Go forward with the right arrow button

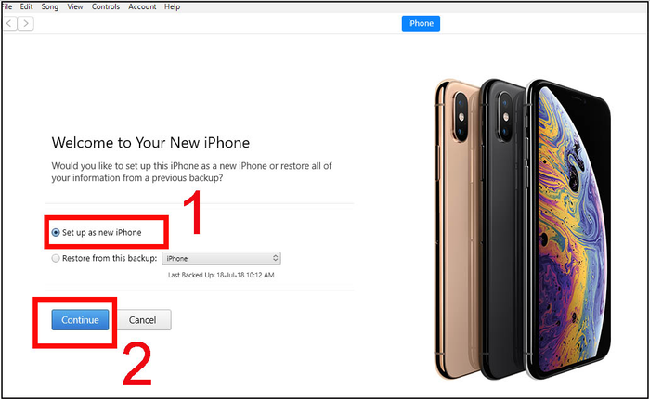(x=26, y=23)
